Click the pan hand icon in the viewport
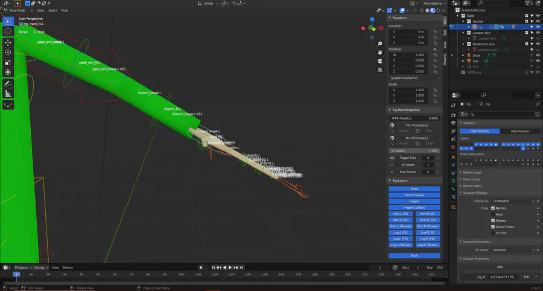Screen dimensions: 543x291 380,53
